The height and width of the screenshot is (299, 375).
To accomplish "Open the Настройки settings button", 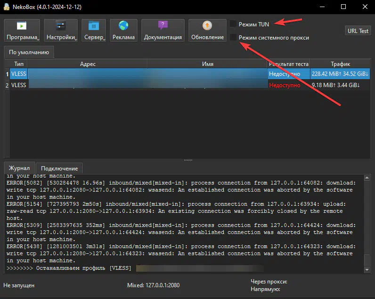I will [x=61, y=30].
